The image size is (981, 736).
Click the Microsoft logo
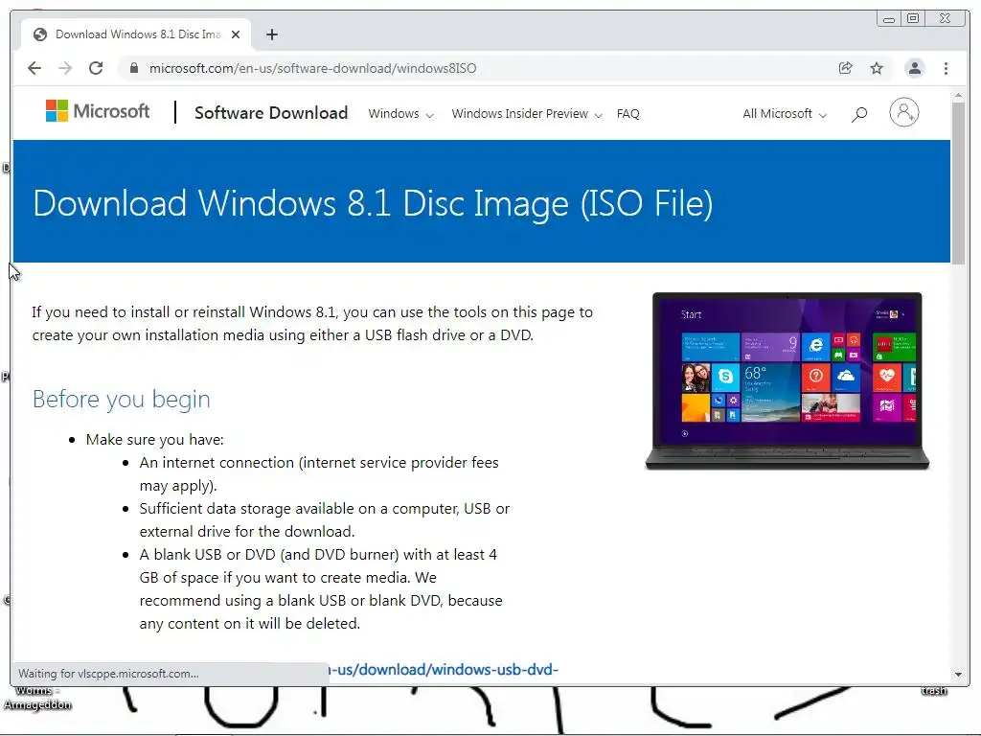click(x=98, y=111)
